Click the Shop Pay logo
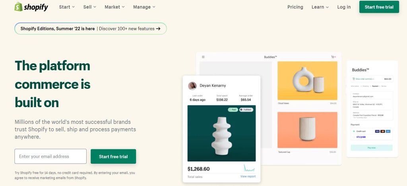The width and height of the screenshot is (407, 186). pyautogui.click(x=361, y=137)
